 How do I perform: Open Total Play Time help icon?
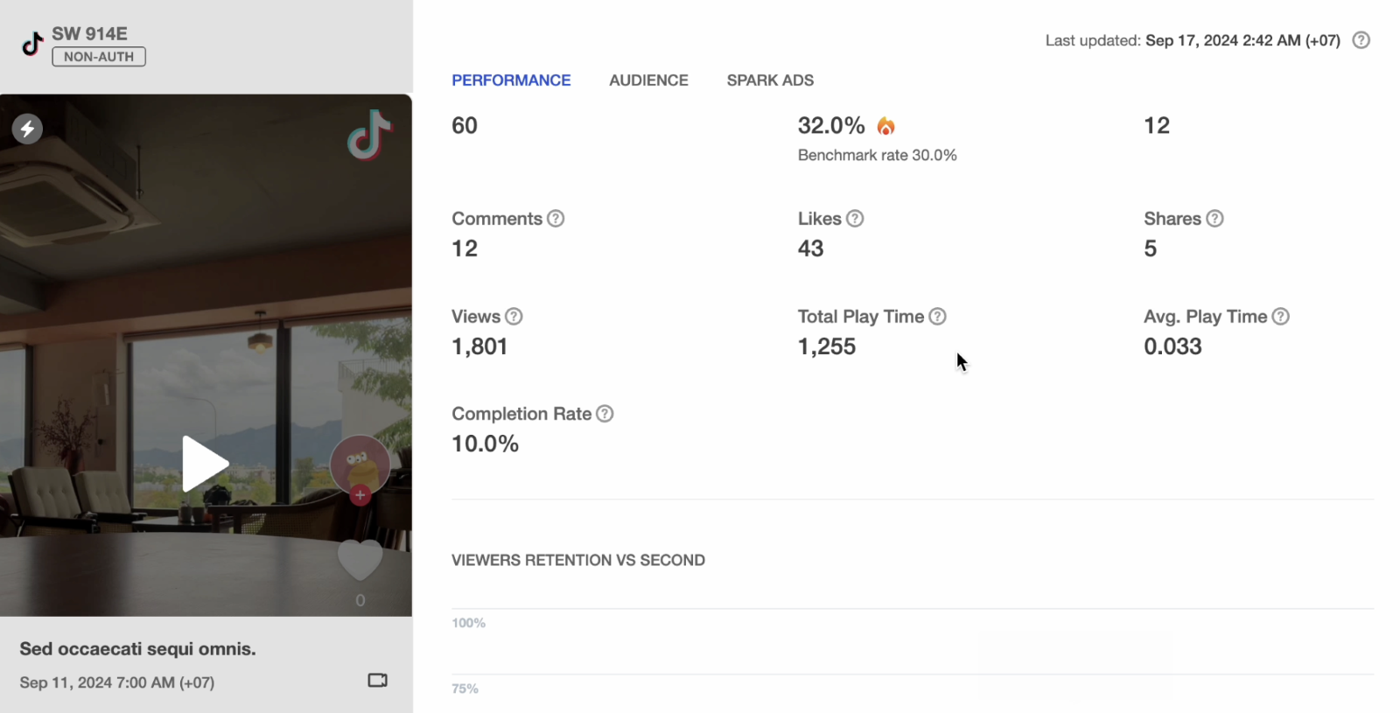tap(937, 317)
